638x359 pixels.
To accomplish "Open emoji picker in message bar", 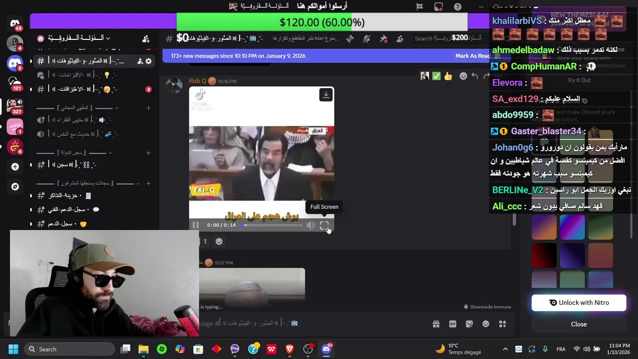I will [x=486, y=324].
